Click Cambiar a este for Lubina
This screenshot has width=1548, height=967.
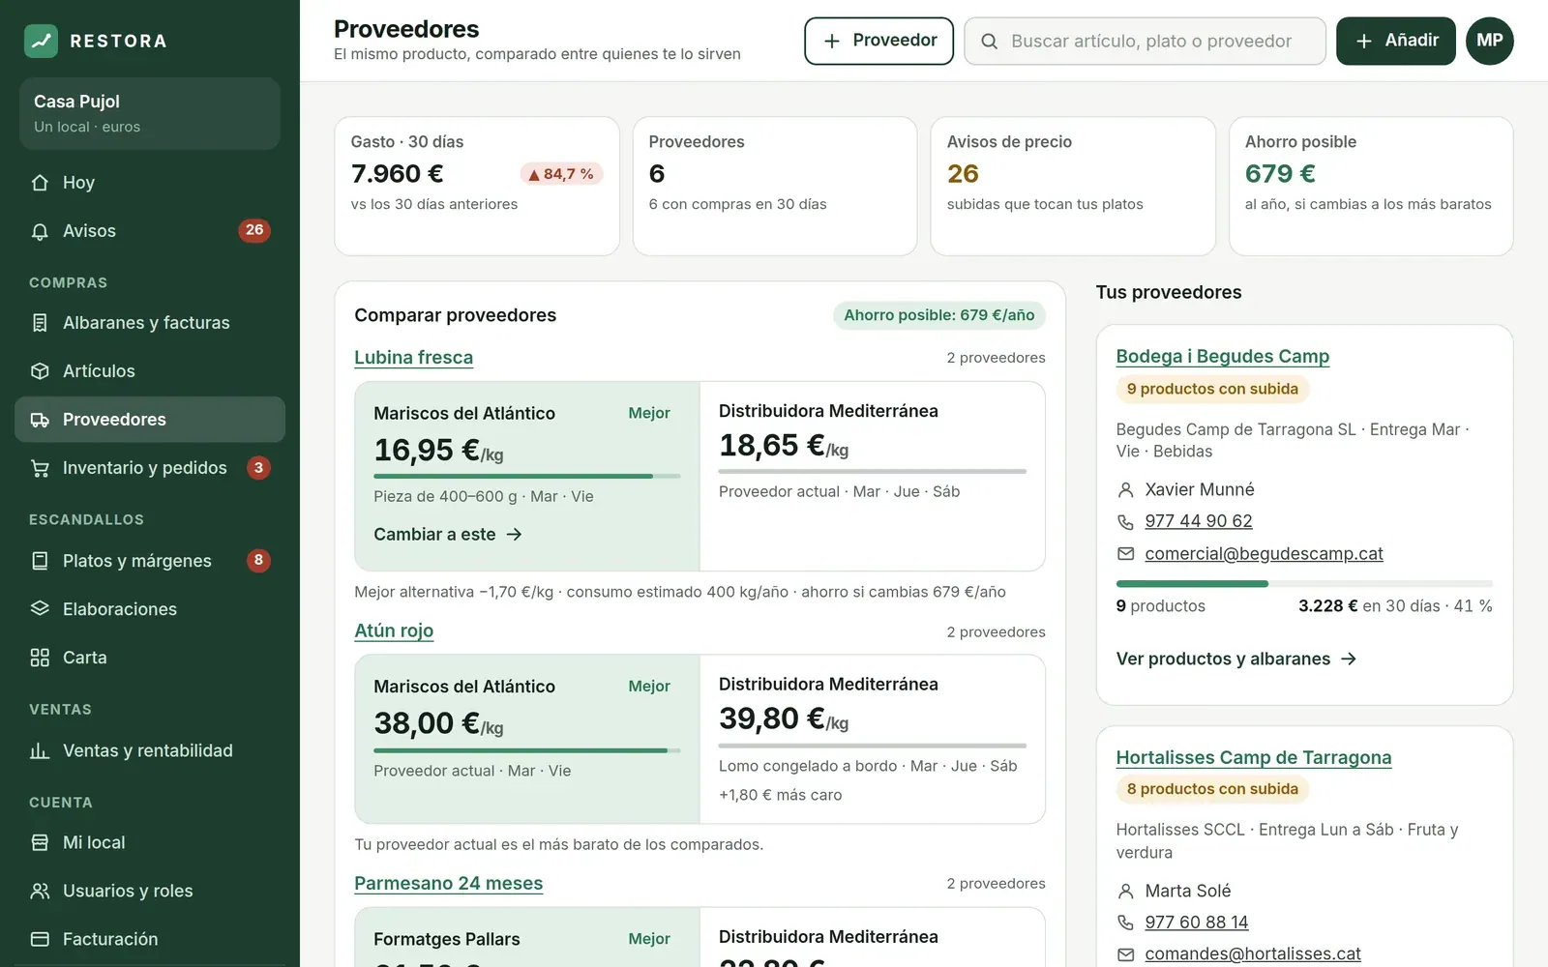(x=448, y=534)
